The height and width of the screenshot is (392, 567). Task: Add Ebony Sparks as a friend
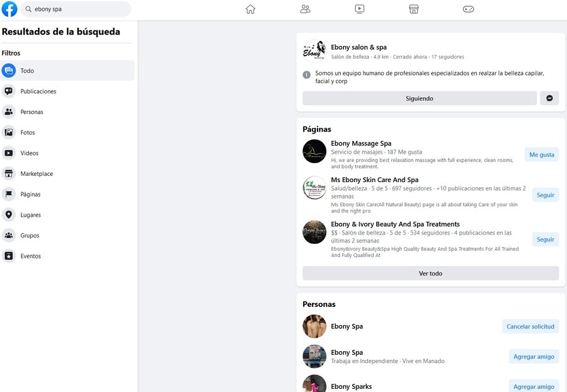[x=534, y=386]
